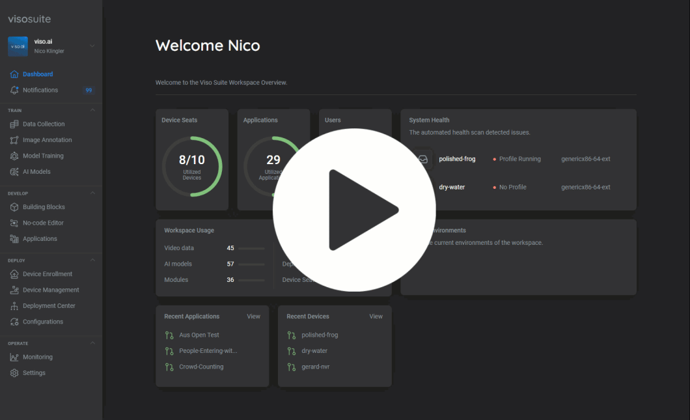View all Recent Devices
690x420 pixels.
pos(376,316)
